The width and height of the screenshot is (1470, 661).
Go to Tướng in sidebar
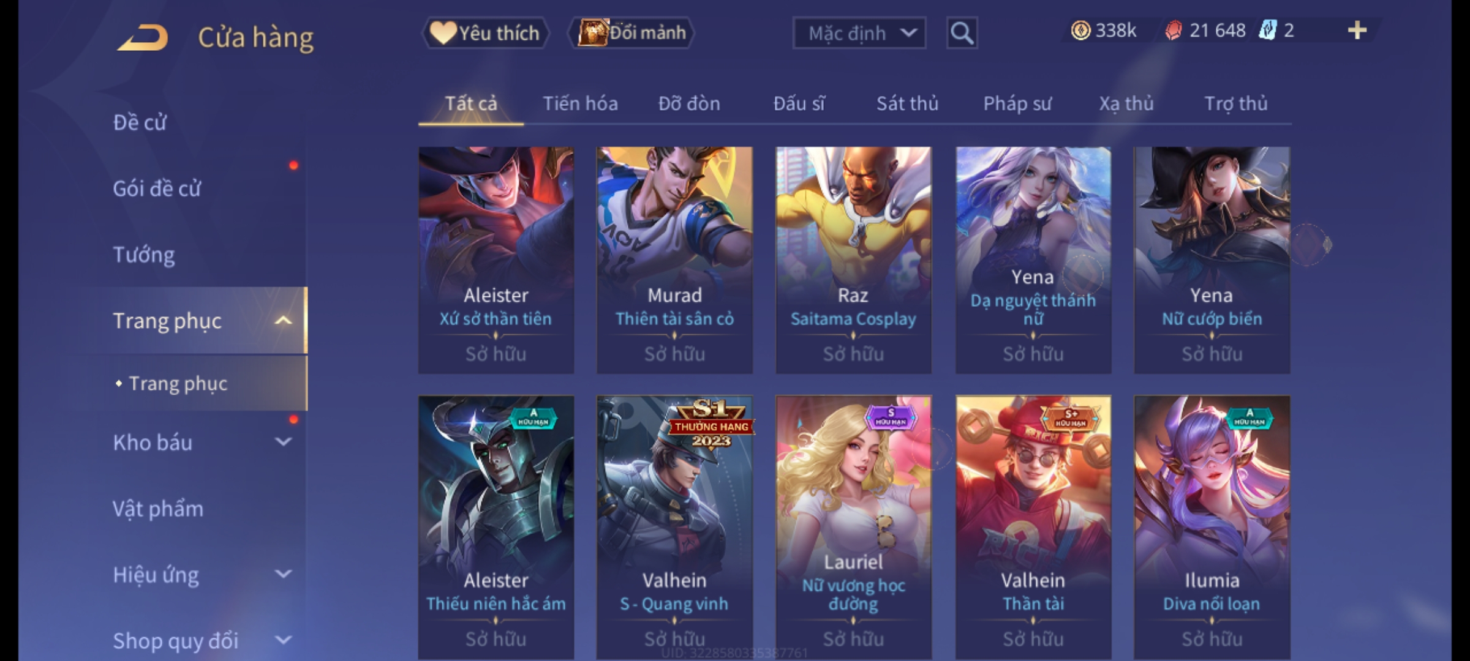pyautogui.click(x=144, y=255)
